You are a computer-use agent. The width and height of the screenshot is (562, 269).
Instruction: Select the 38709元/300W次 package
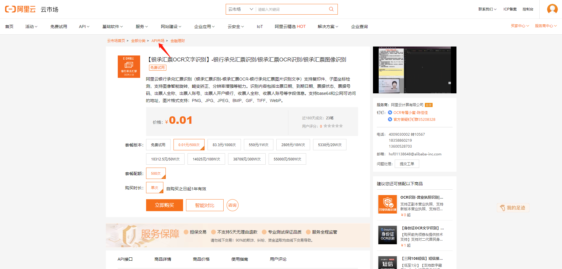247,159
